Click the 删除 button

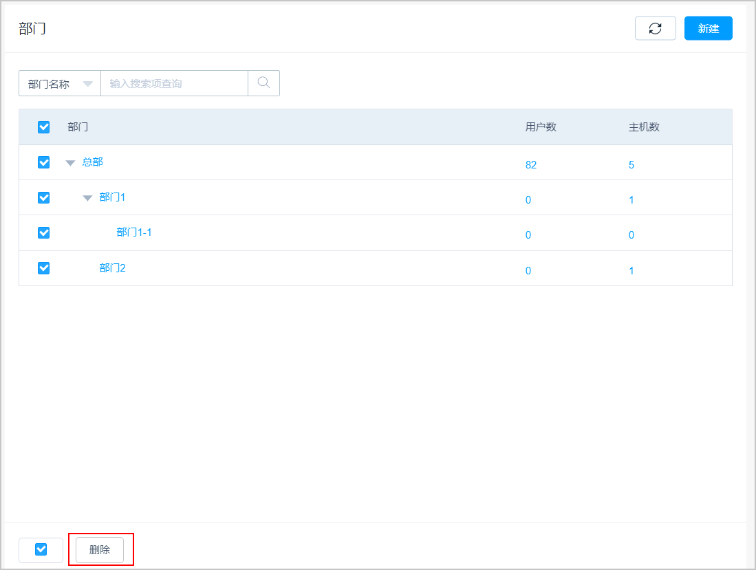coord(100,550)
